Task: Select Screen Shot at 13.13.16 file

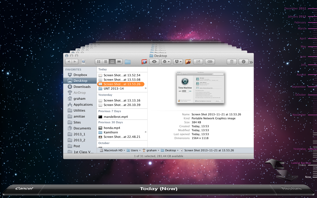Action: (122, 100)
